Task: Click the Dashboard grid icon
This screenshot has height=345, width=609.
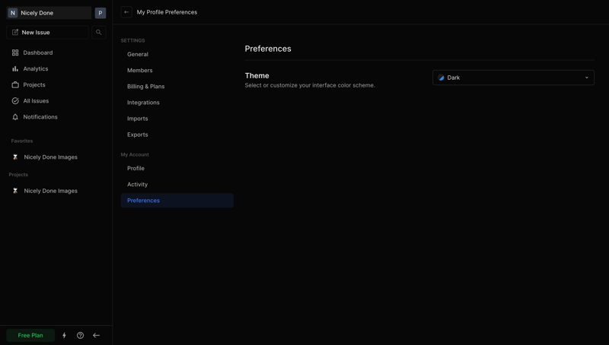Action: pyautogui.click(x=15, y=52)
